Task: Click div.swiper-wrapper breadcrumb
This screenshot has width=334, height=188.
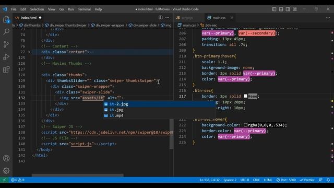Action: pos(108,25)
